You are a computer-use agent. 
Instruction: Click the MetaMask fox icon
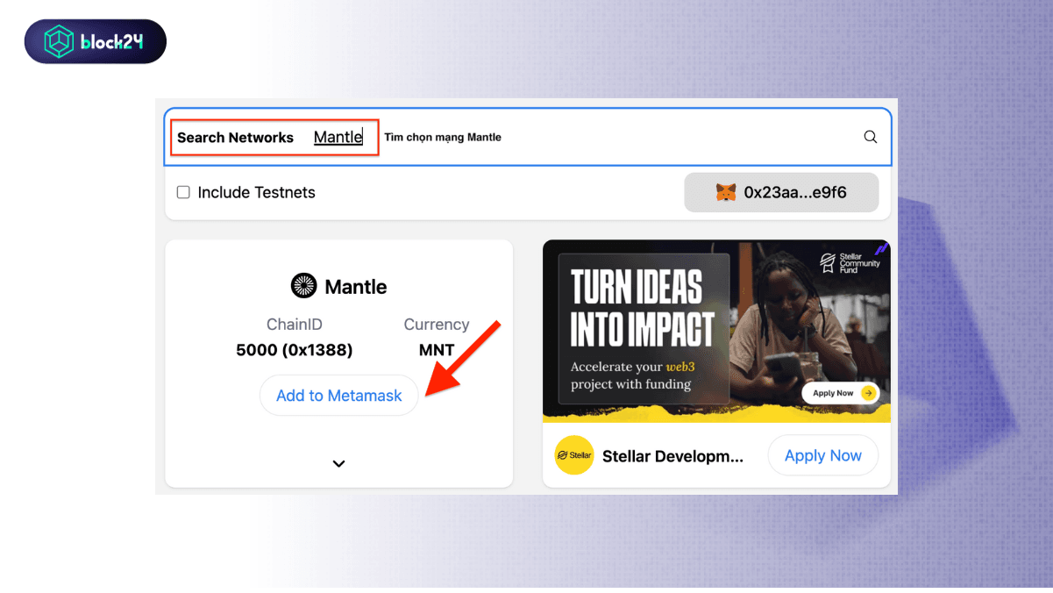click(726, 192)
